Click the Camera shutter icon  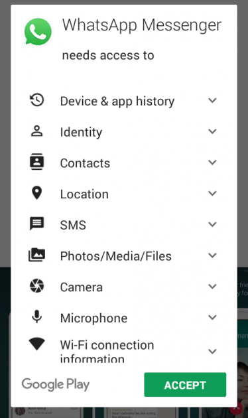(36, 286)
